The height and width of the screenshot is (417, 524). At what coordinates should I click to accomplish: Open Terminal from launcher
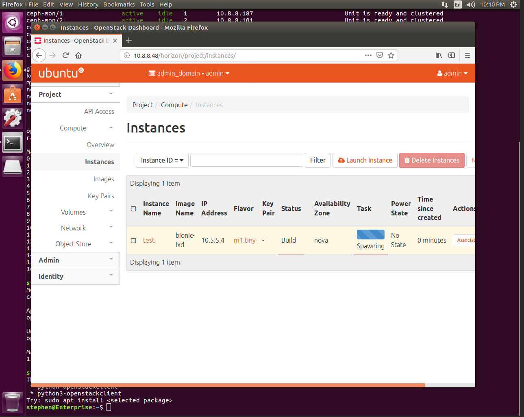point(13,142)
